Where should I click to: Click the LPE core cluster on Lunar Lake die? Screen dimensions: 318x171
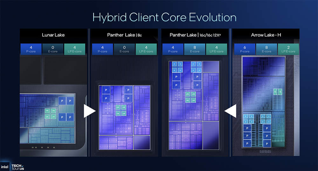[x=50, y=114]
